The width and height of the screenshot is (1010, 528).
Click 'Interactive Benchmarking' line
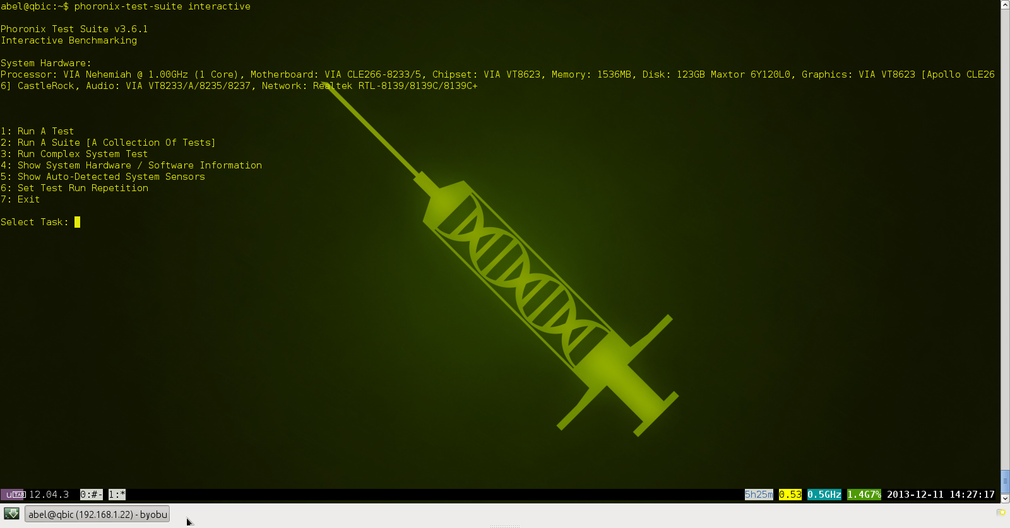click(69, 40)
